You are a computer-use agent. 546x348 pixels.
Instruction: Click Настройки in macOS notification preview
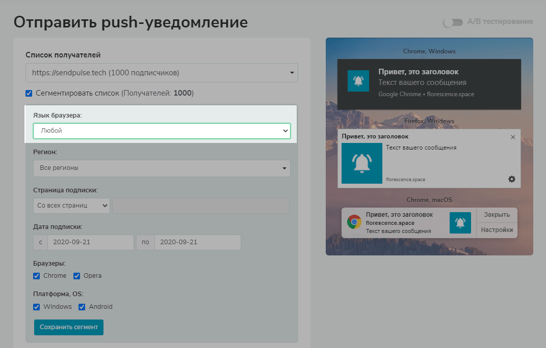click(497, 230)
